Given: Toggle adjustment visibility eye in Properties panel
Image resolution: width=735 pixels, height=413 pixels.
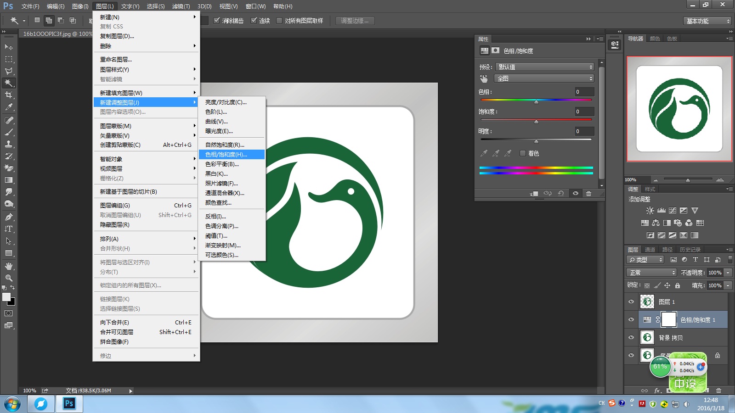Looking at the screenshot, I should click(x=576, y=194).
